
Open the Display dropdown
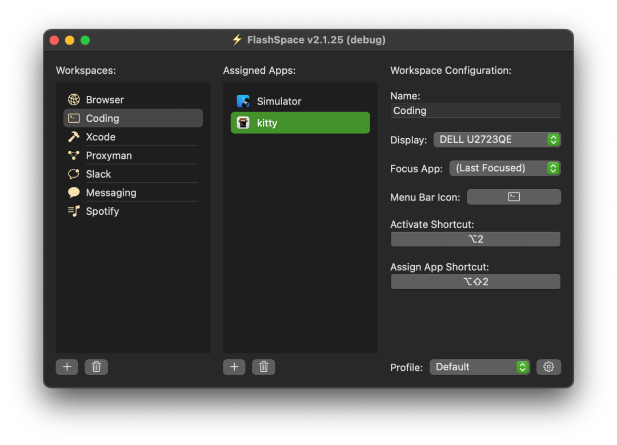pos(496,139)
